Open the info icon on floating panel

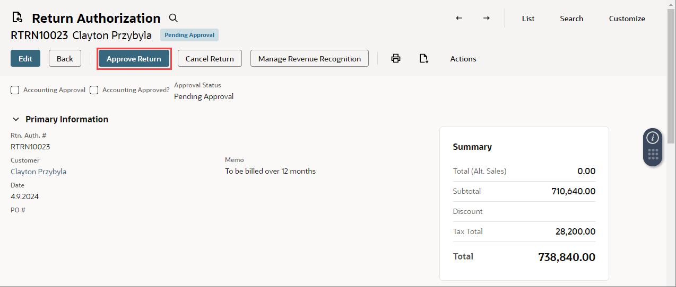click(653, 138)
